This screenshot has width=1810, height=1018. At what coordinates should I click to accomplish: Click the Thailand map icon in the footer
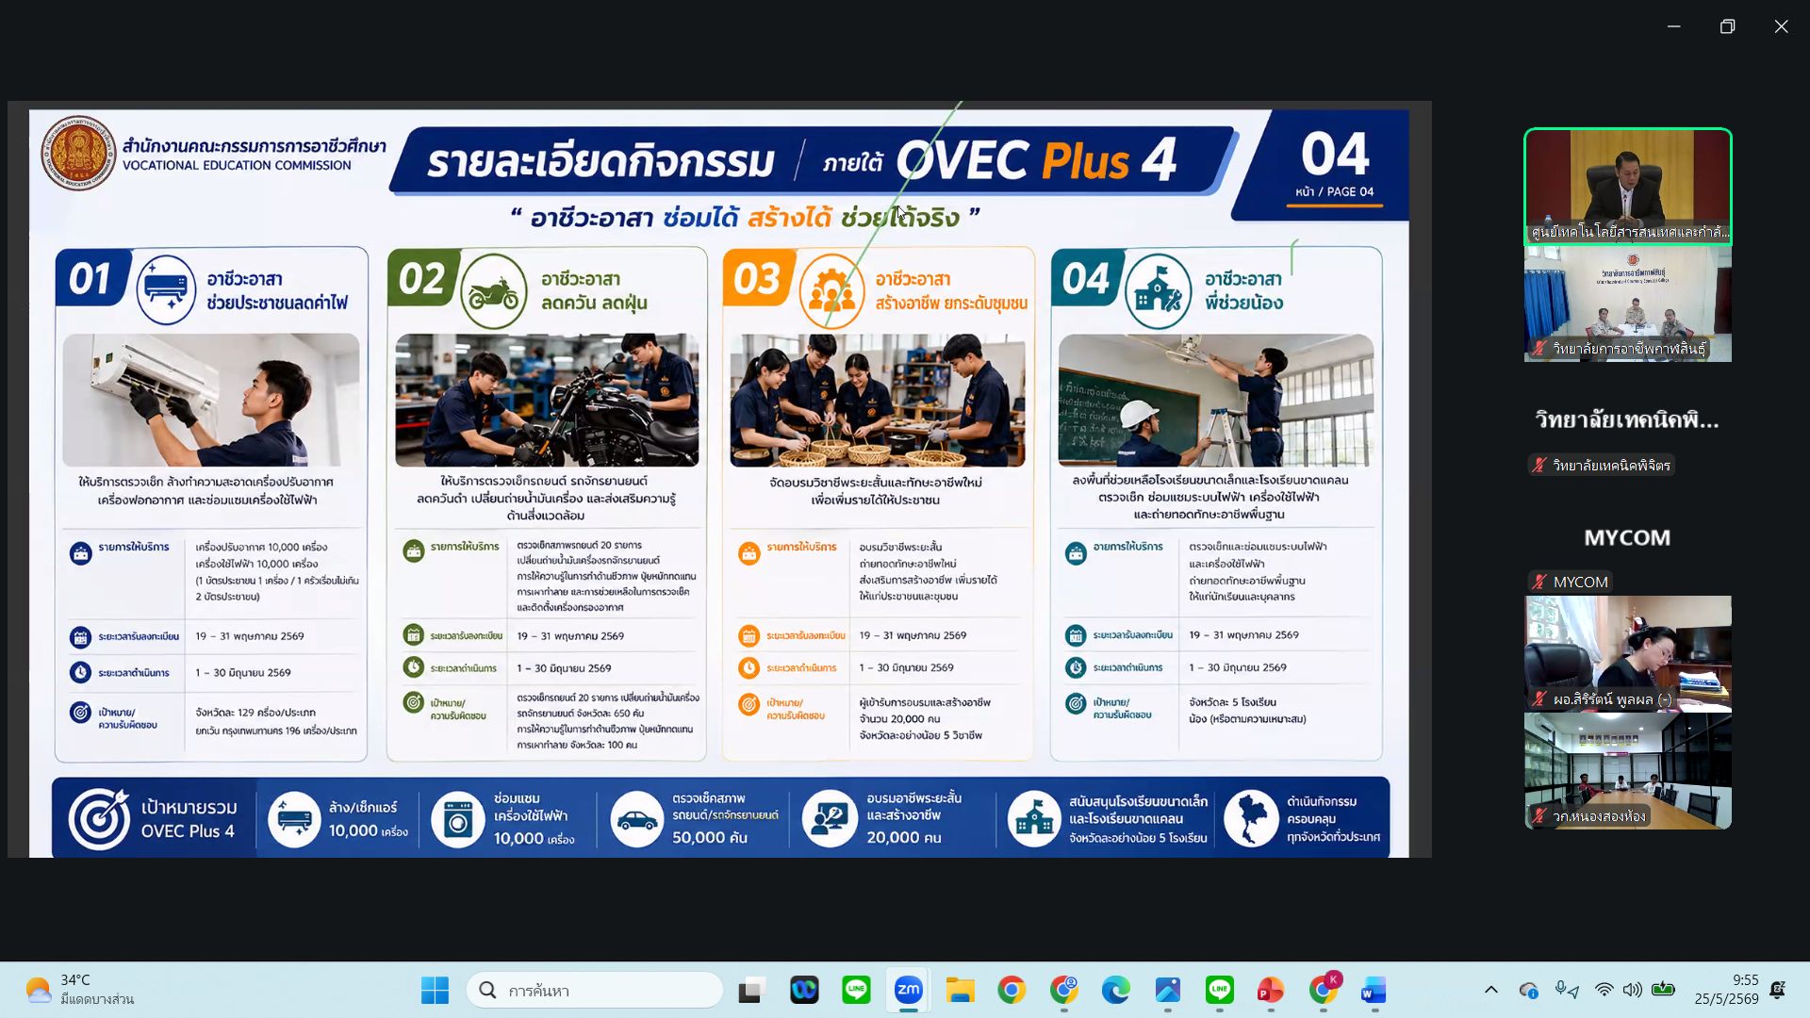coord(1251,818)
